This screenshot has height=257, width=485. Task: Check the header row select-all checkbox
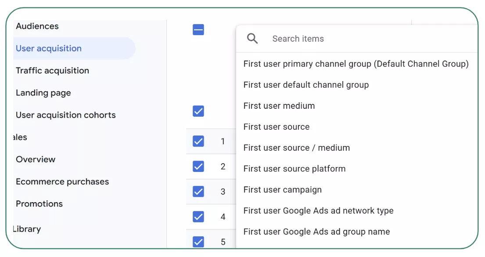pos(198,111)
